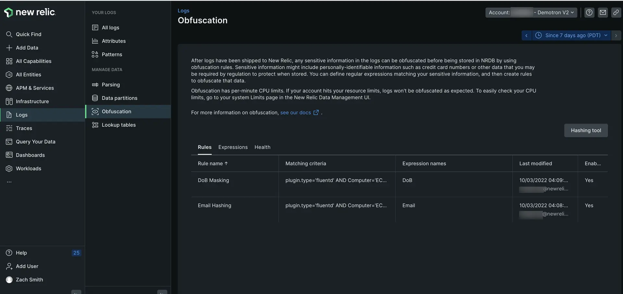Open the Account Demotron V2 dropdown

531,12
